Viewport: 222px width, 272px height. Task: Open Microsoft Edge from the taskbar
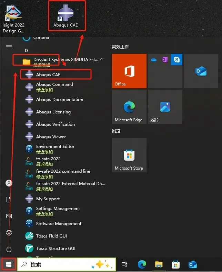pos(142,264)
